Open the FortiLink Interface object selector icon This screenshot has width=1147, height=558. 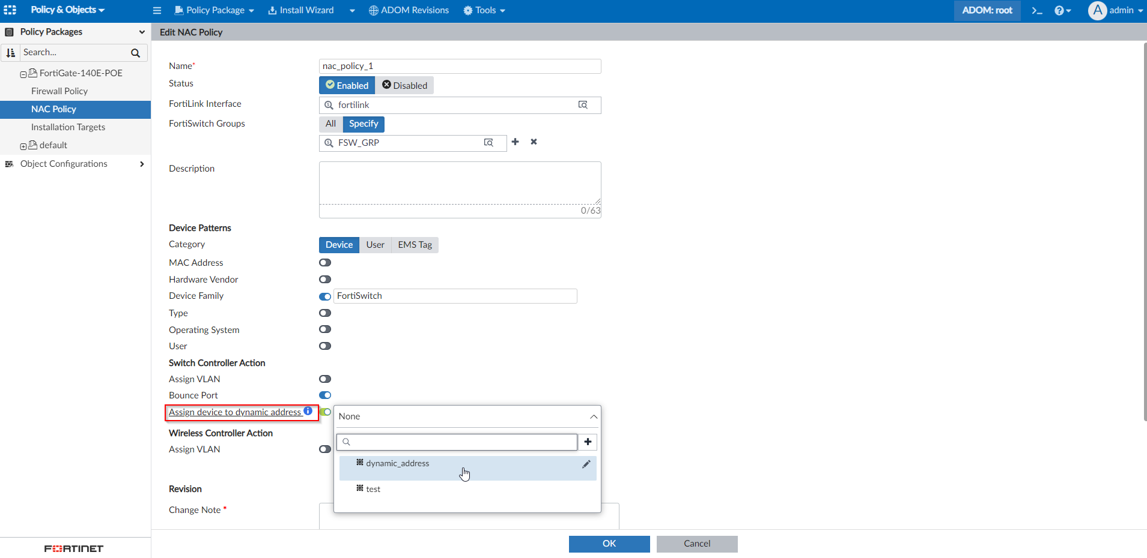pos(583,105)
